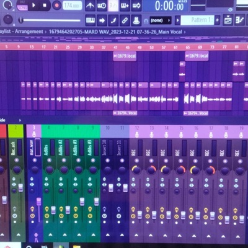Screen dimensions: 248x248
Task: Open the step sequencer view icon
Action: pos(240,20)
